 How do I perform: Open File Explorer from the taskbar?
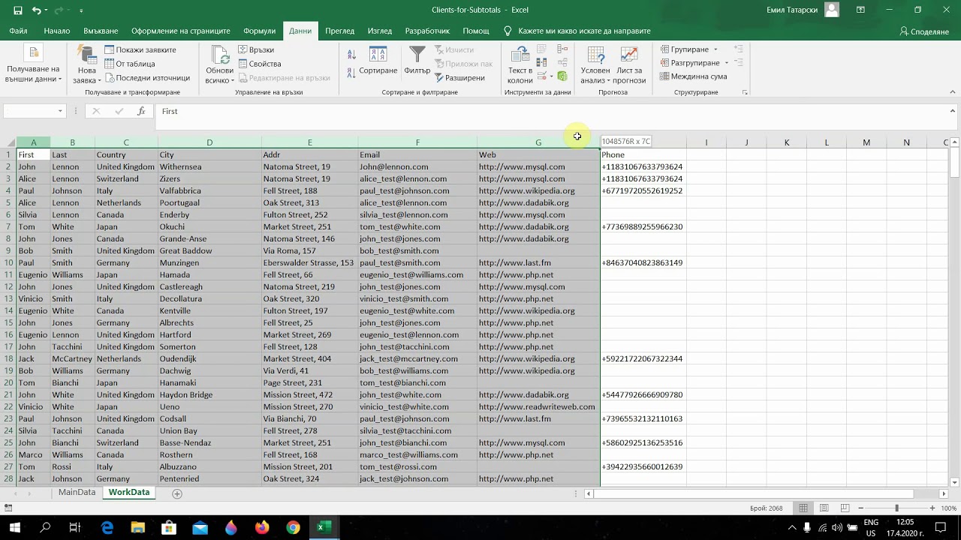pyautogui.click(x=137, y=527)
